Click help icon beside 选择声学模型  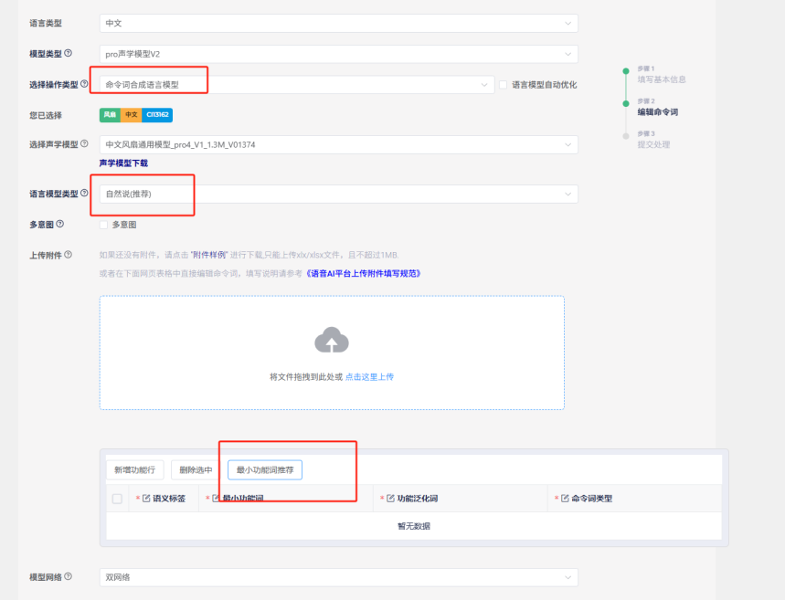click(84, 144)
